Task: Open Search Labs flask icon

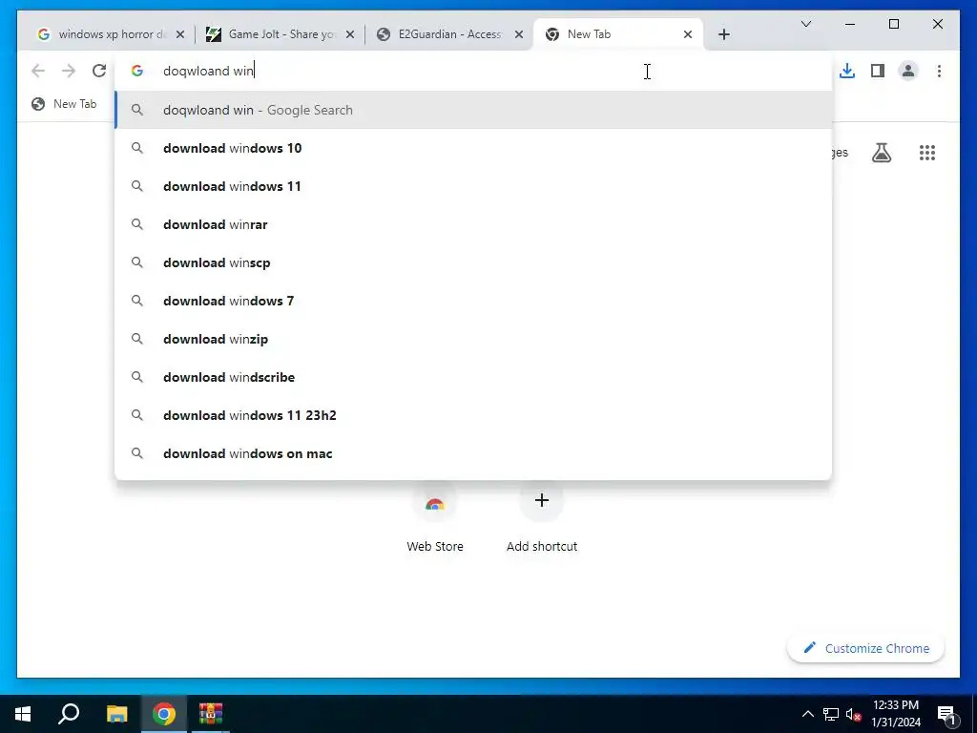Action: 881,153
